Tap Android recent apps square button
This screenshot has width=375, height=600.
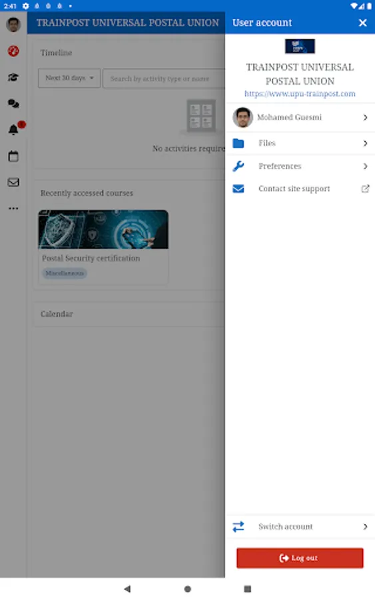point(247,589)
